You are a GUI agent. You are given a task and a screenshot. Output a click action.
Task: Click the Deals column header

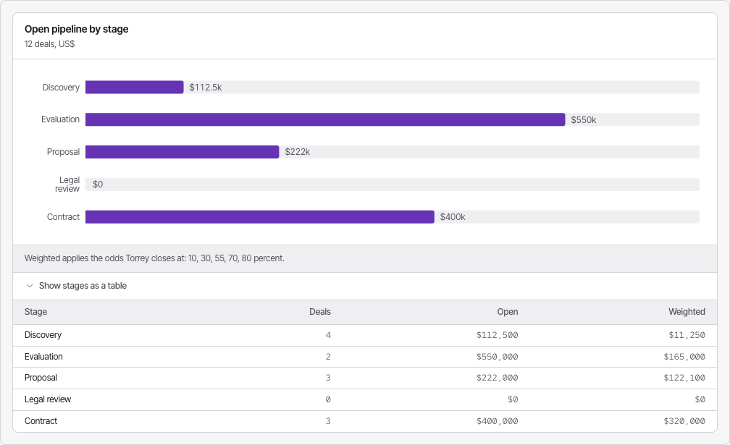[x=320, y=312]
